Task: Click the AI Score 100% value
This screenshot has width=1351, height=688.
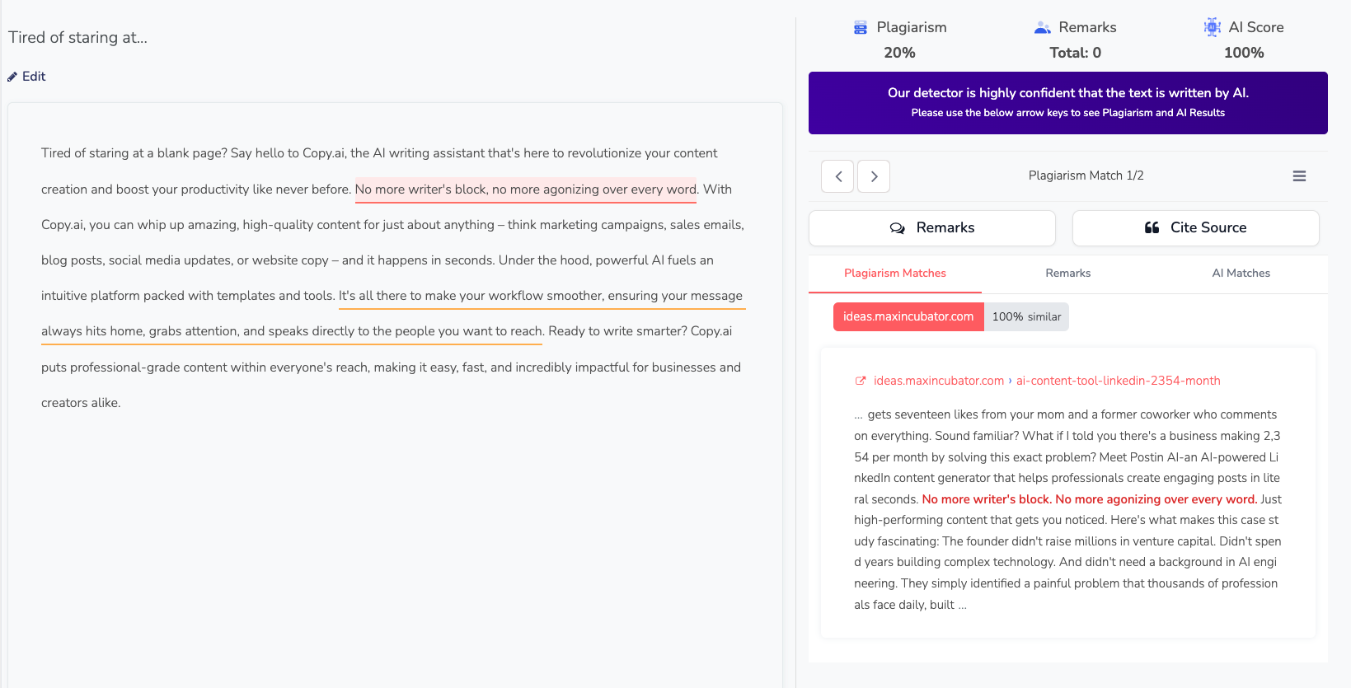Action: pos(1244,53)
